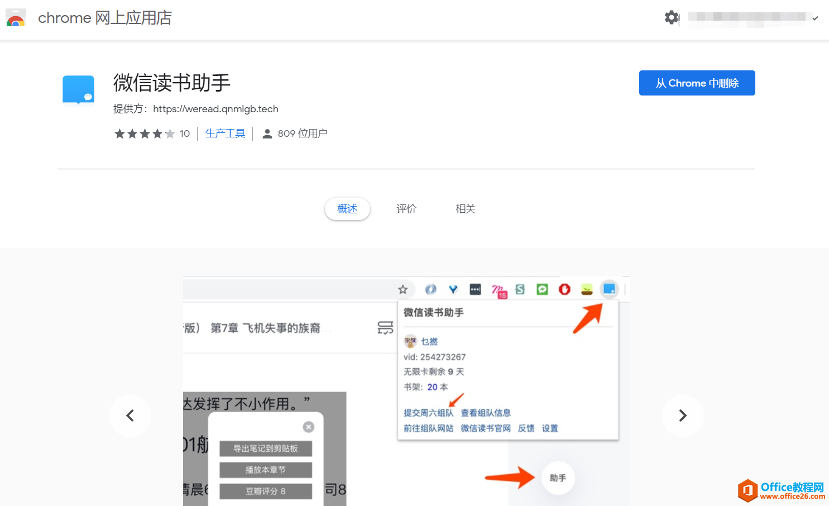Screen dimensions: 829x506
Task: Click the dark three-dot toolbar icon in preview
Action: [x=475, y=289]
